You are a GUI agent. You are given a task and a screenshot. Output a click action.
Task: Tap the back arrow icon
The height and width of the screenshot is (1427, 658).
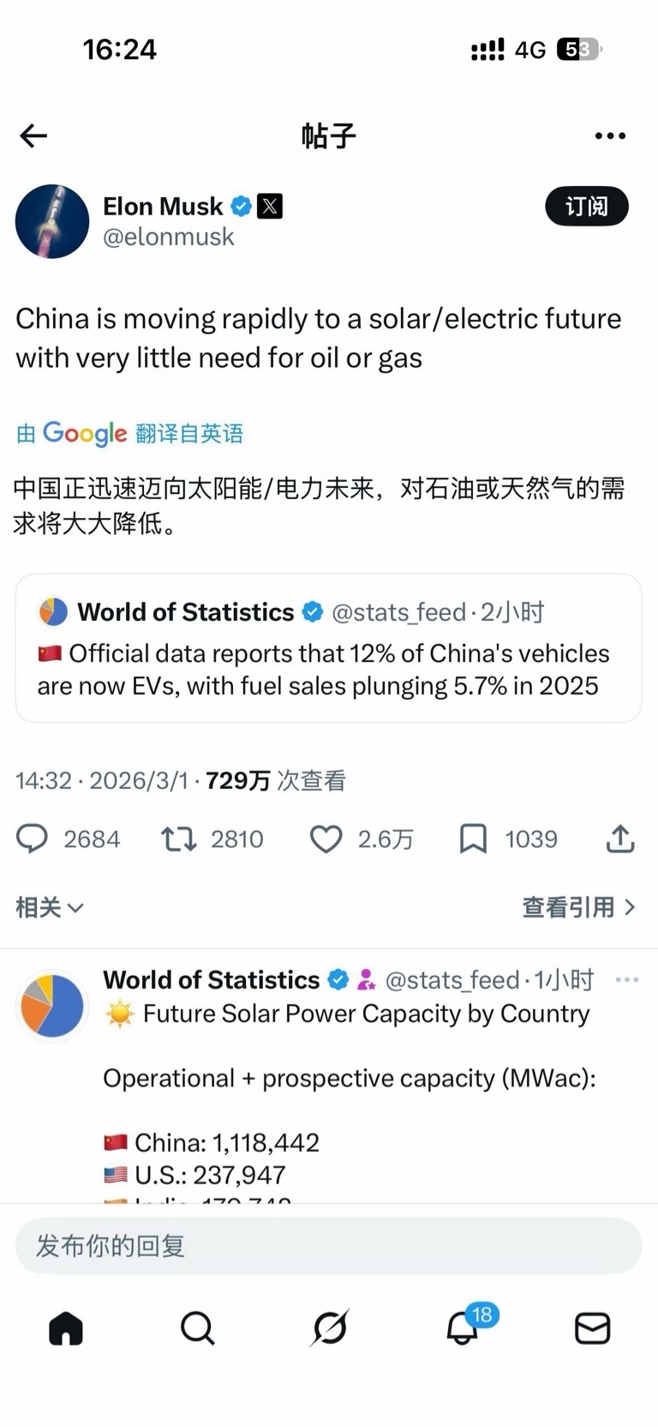(x=33, y=135)
